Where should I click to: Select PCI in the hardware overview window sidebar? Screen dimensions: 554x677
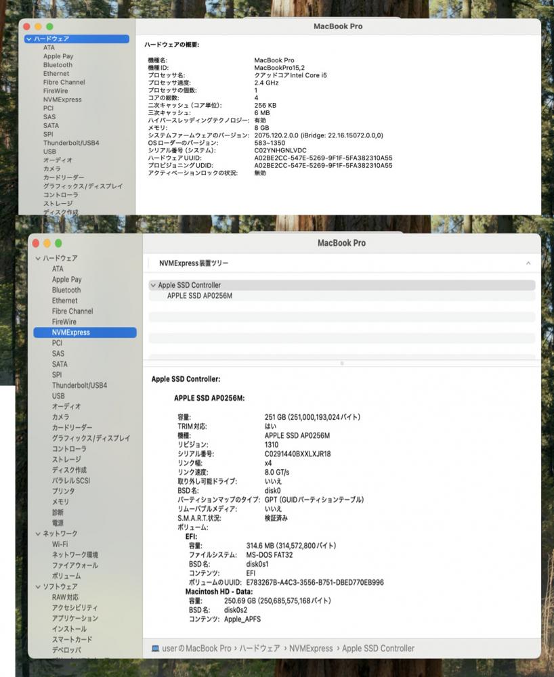48,108
